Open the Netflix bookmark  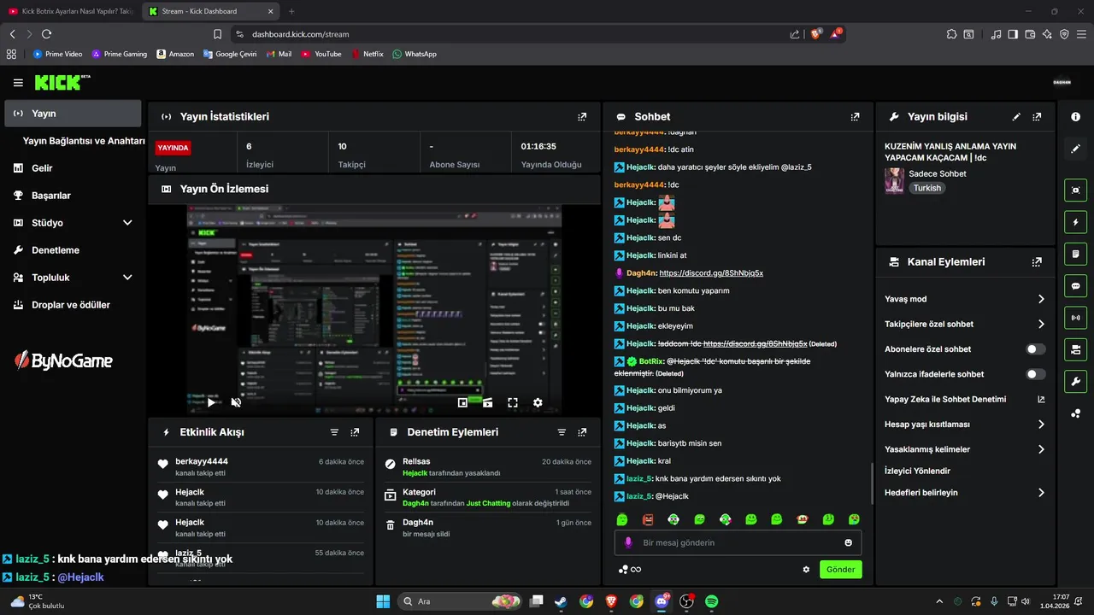tap(367, 54)
